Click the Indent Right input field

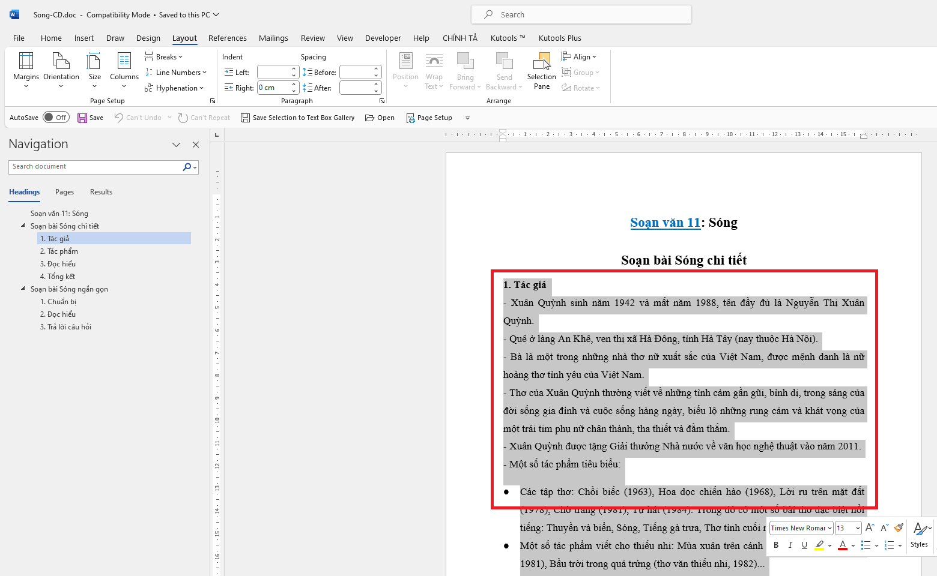coord(274,88)
